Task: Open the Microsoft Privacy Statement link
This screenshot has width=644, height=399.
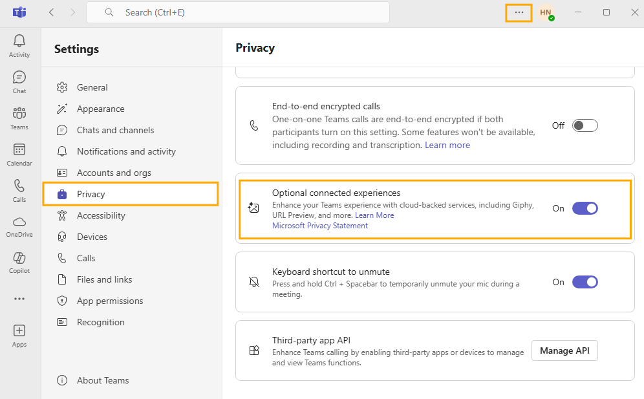Action: 320,226
